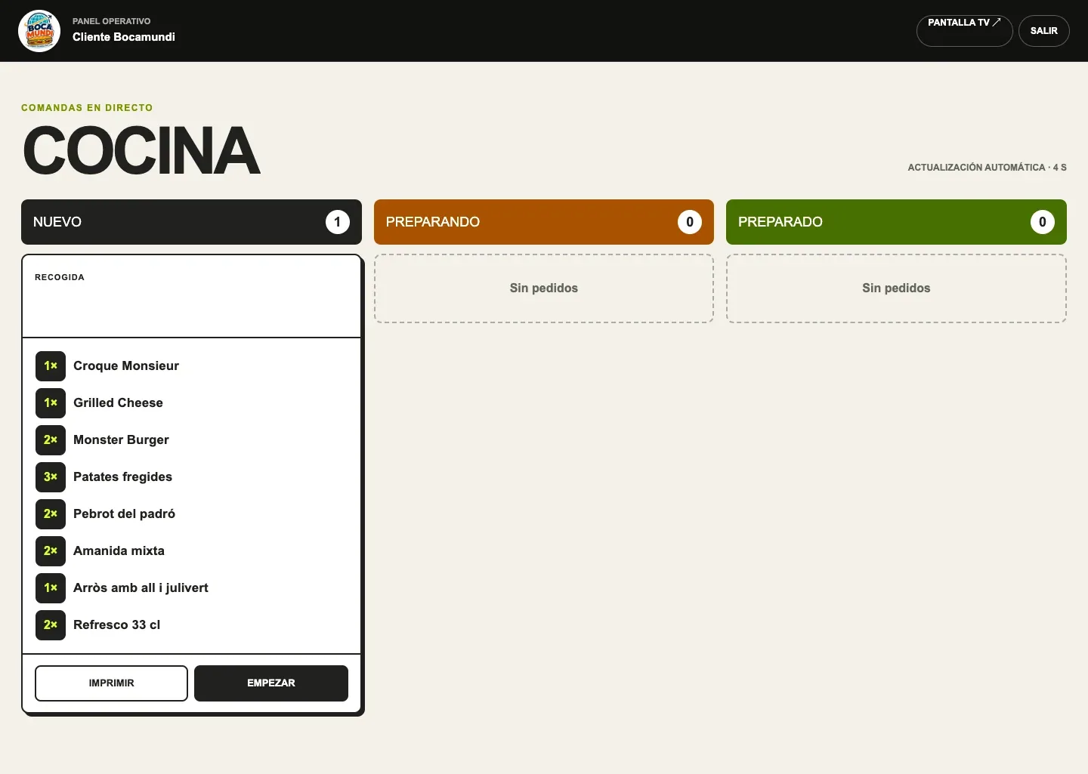The image size is (1088, 774).
Task: Click the Amanida mixta item
Action: (x=119, y=551)
